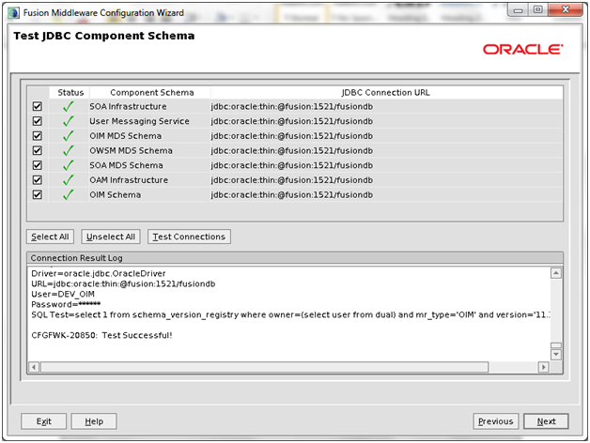Minimize the configuration wizard window
The height and width of the screenshot is (443, 590).
pyautogui.click(x=519, y=10)
